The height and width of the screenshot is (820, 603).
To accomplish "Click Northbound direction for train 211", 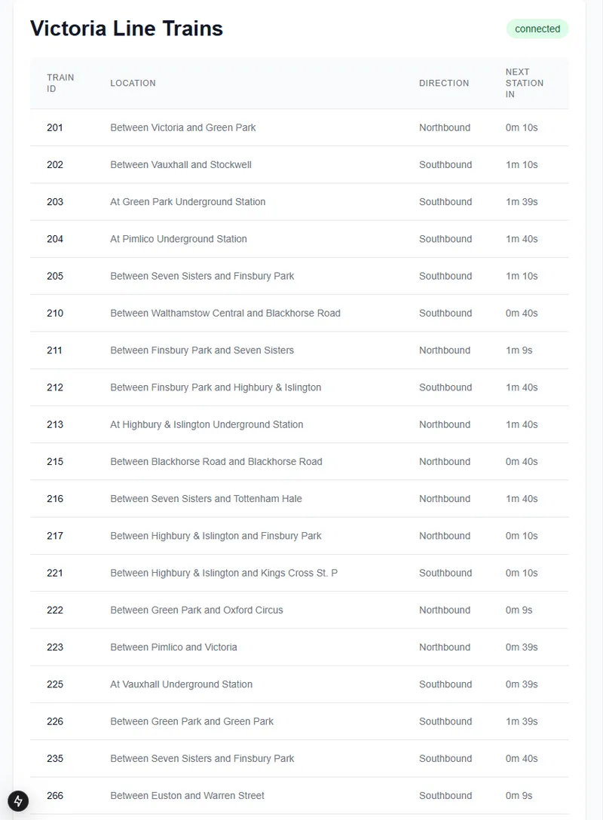I will tap(445, 350).
